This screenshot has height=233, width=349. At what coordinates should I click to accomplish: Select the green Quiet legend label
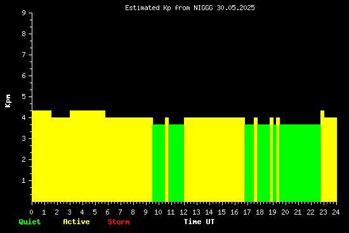pos(30,222)
